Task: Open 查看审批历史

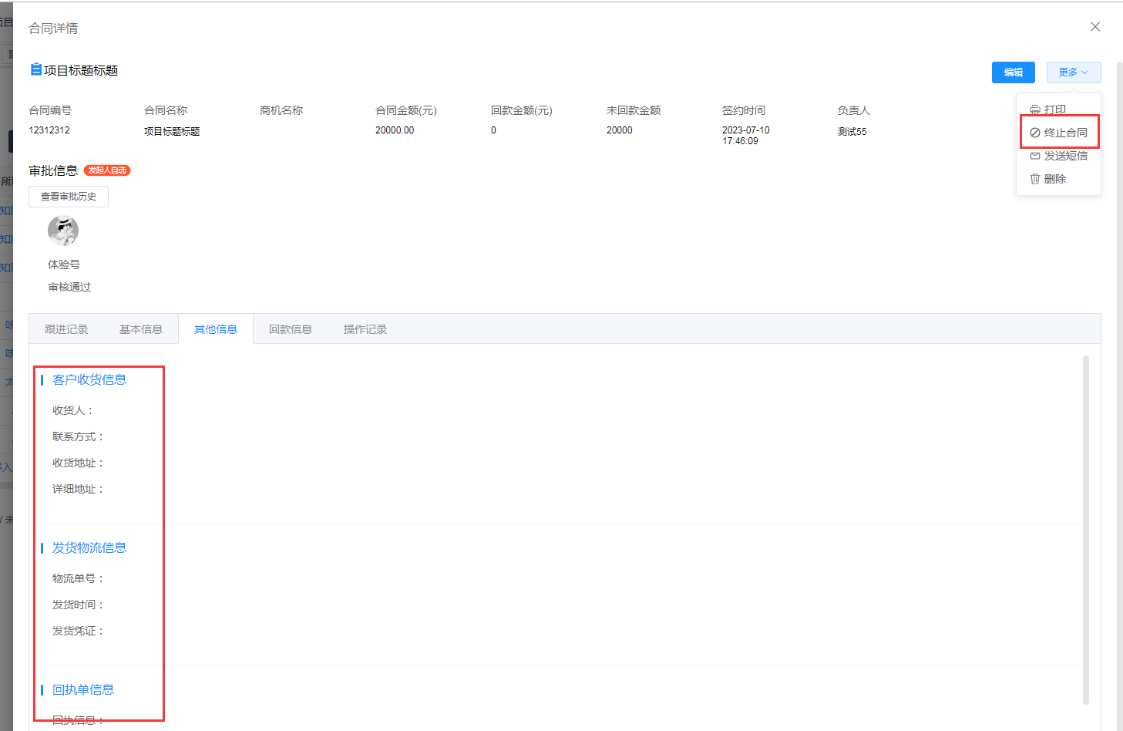Action: (x=69, y=197)
